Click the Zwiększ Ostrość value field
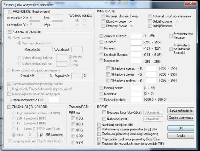The height and width of the screenshot is (151, 200). click(136, 36)
